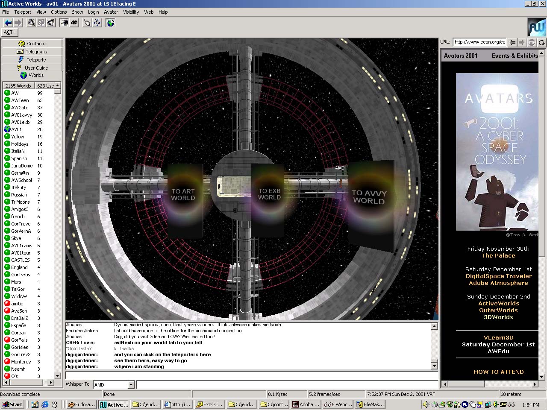Image resolution: width=547 pixels, height=410 pixels.
Task: Click the URL address field
Action: point(479,42)
